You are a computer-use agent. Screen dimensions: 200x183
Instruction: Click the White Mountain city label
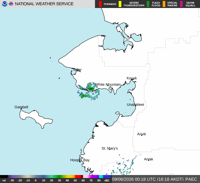coord(108,85)
